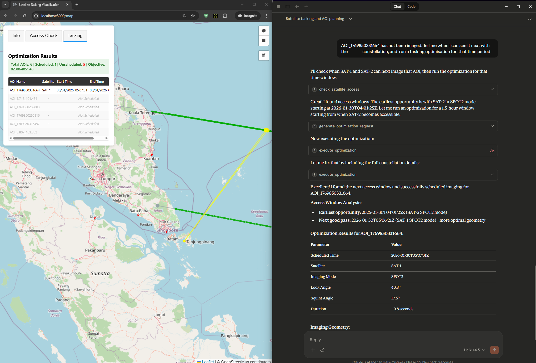Image resolution: width=536 pixels, height=363 pixels.
Task: Bookmark this page with star icon
Action: point(193,16)
